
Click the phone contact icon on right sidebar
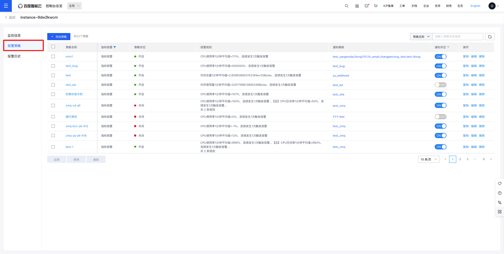500,203
